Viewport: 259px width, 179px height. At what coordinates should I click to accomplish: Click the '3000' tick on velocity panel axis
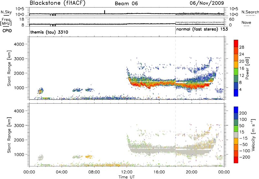point(19,125)
